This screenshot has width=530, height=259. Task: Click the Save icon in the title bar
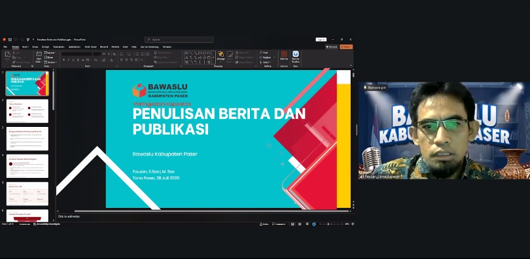(10, 39)
